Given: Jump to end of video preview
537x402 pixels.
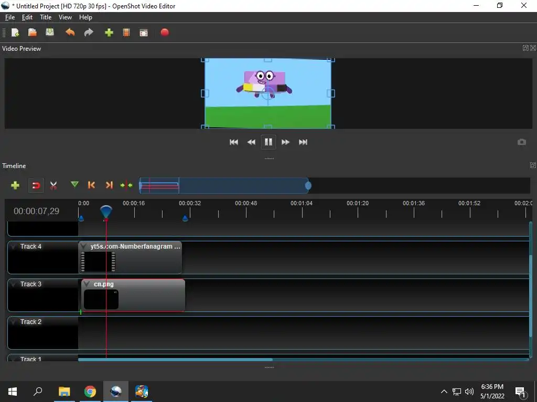Looking at the screenshot, I should (303, 142).
